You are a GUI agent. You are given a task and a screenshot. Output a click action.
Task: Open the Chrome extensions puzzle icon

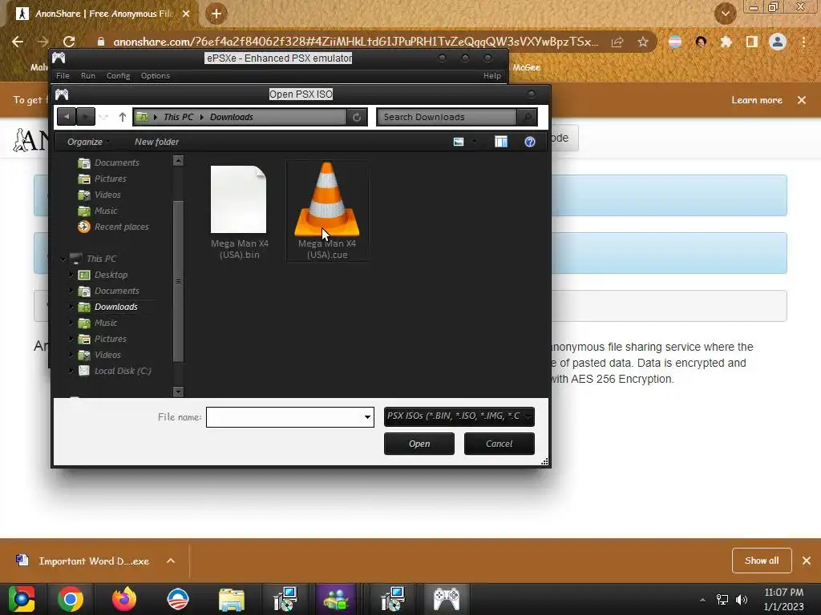726,42
